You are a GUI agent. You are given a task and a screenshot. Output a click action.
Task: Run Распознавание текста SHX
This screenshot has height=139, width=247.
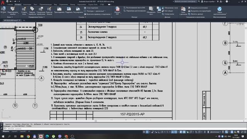click(x=134, y=8)
